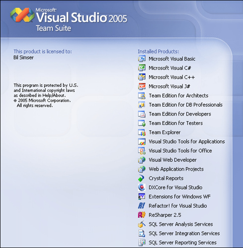
Task: Click the DXCore for Visual Studio icon
Action: point(142,187)
